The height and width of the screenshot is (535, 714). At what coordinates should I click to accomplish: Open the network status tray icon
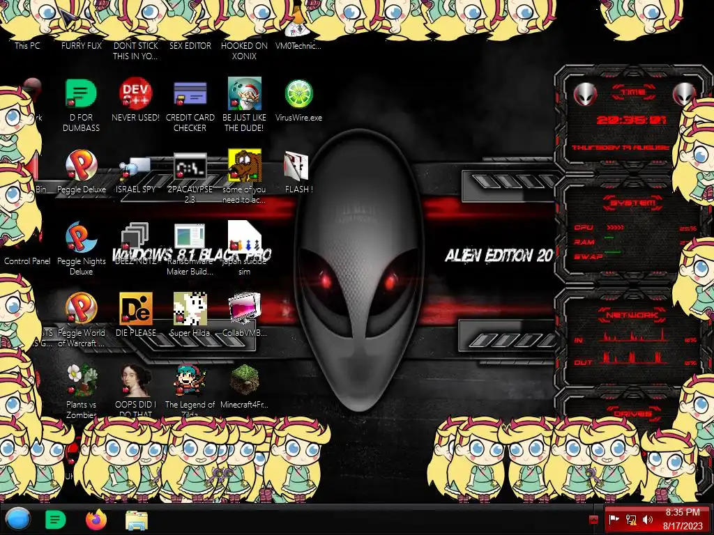[x=631, y=520]
